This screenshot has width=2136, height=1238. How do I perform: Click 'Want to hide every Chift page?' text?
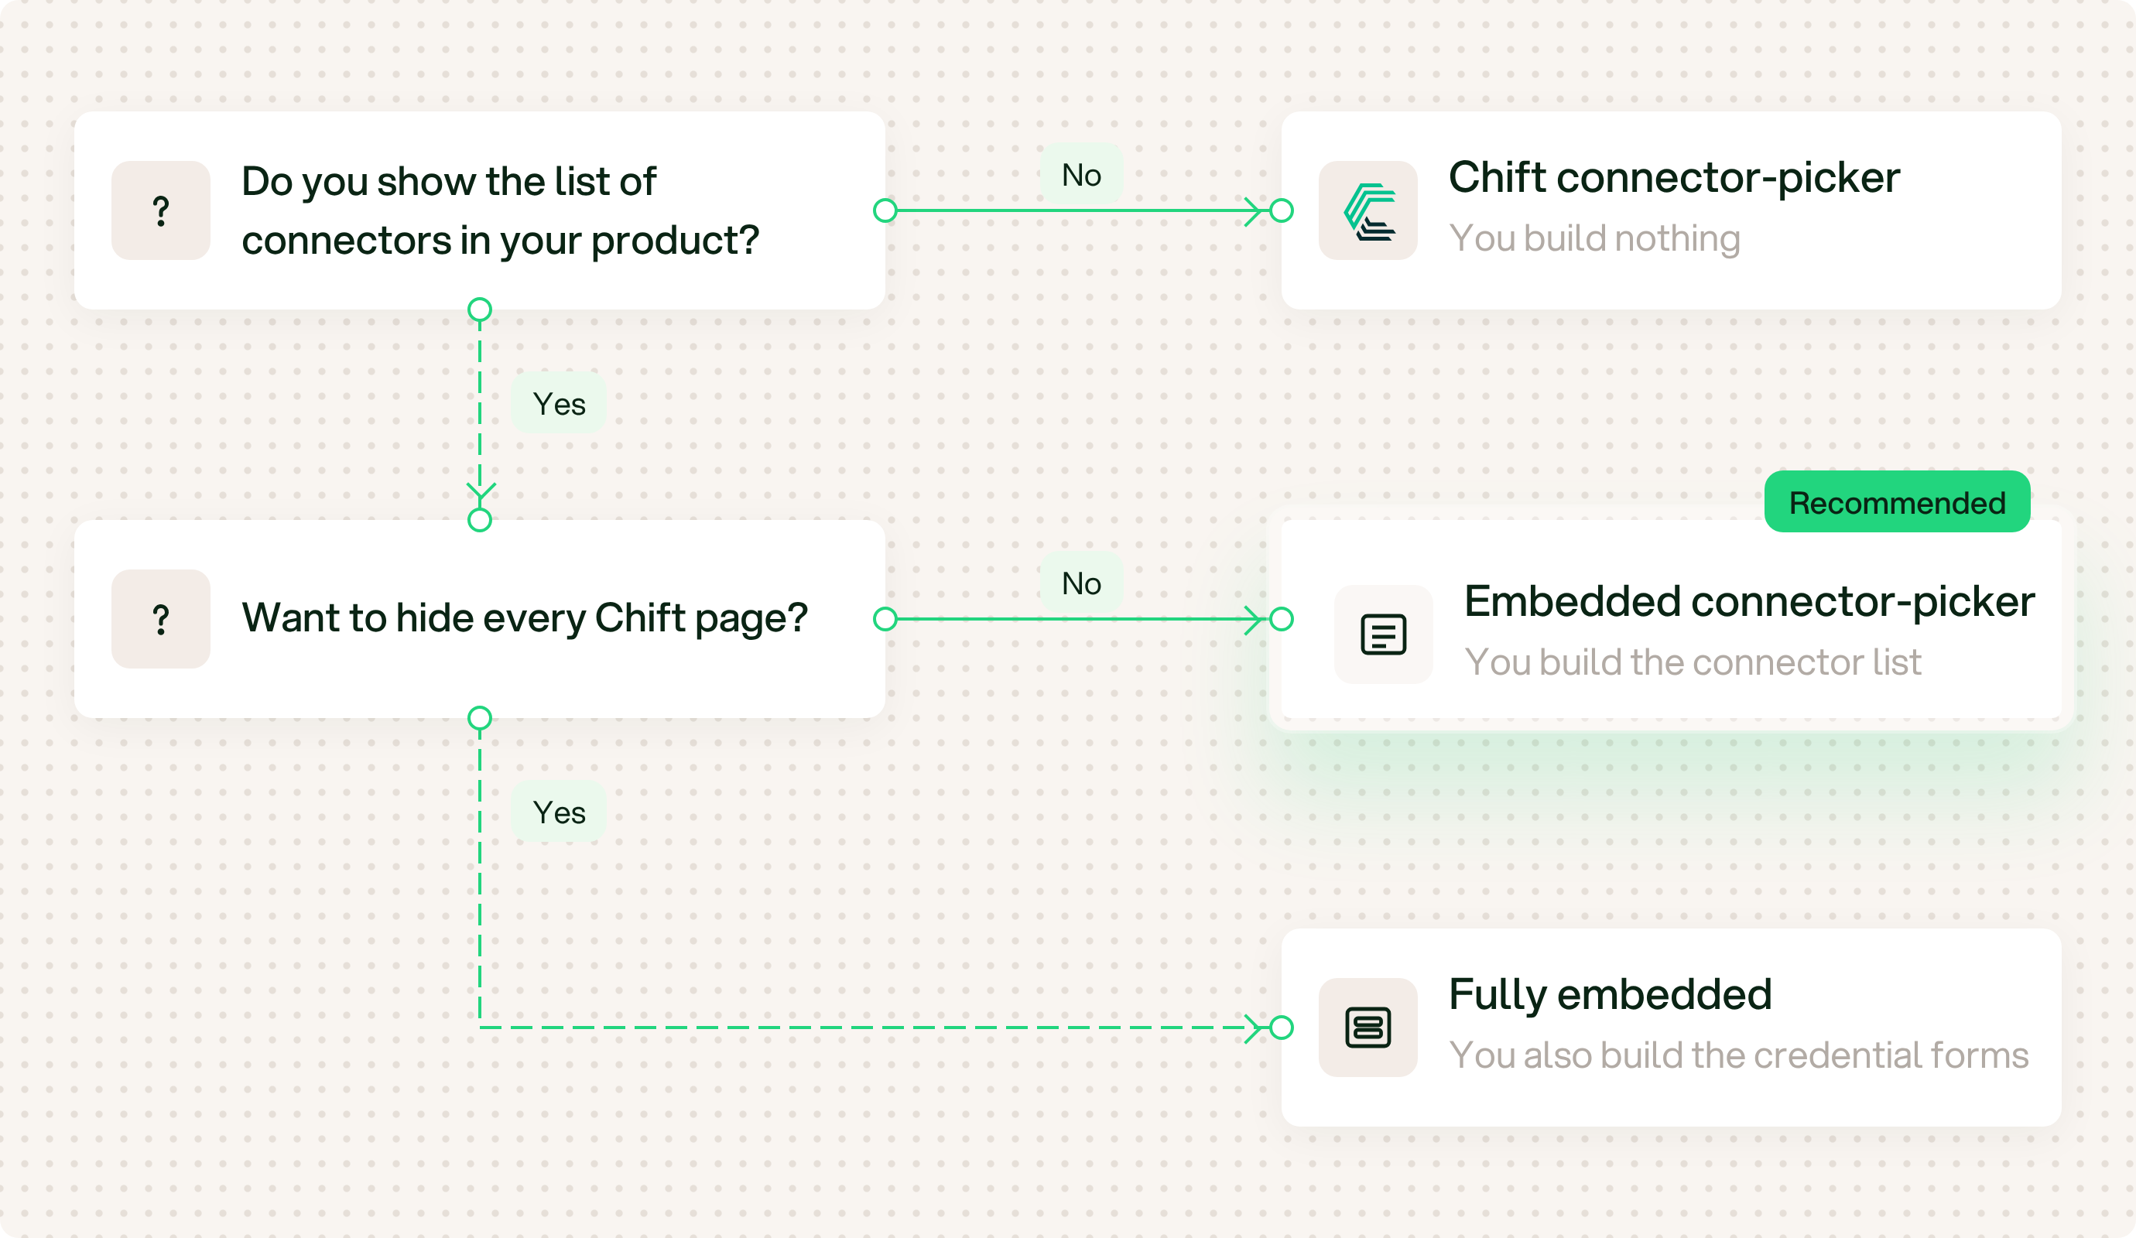click(x=525, y=617)
